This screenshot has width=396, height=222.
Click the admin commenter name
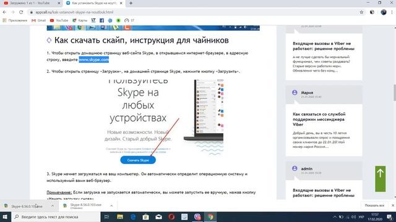click(x=307, y=168)
